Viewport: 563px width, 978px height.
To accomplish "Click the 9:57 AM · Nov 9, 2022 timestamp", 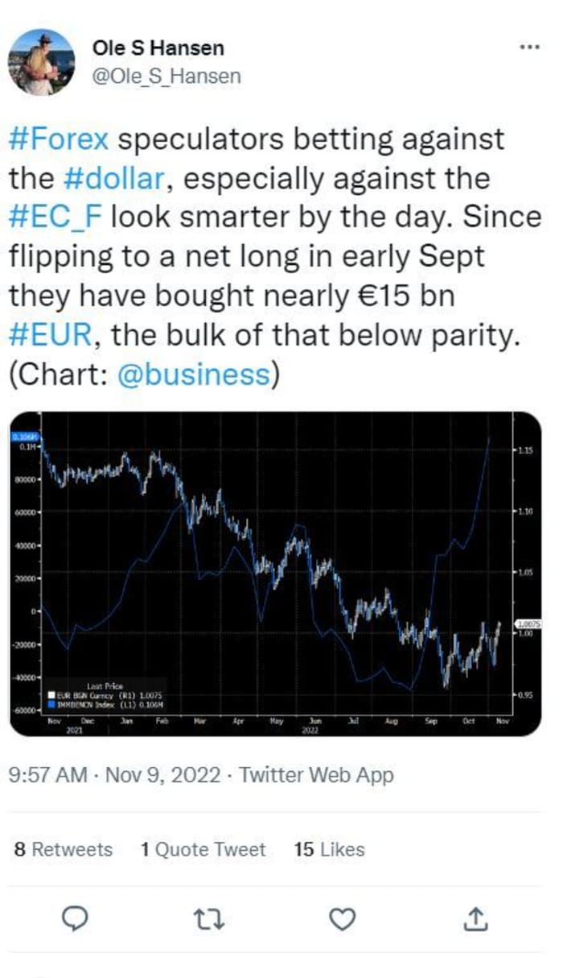I will click(x=114, y=776).
